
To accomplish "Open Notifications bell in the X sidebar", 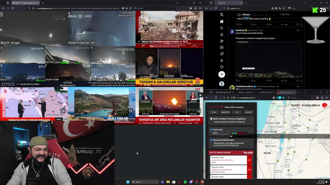I will [x=222, y=34].
